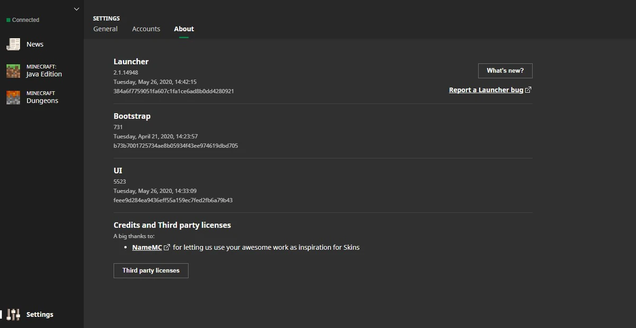Viewport: 636px width, 328px height.
Task: Click the Minecraft Dungeons game icon
Action: coord(13,97)
